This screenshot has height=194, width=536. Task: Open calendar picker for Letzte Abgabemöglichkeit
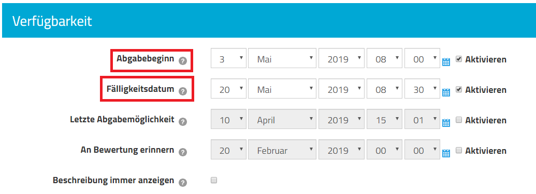click(446, 122)
